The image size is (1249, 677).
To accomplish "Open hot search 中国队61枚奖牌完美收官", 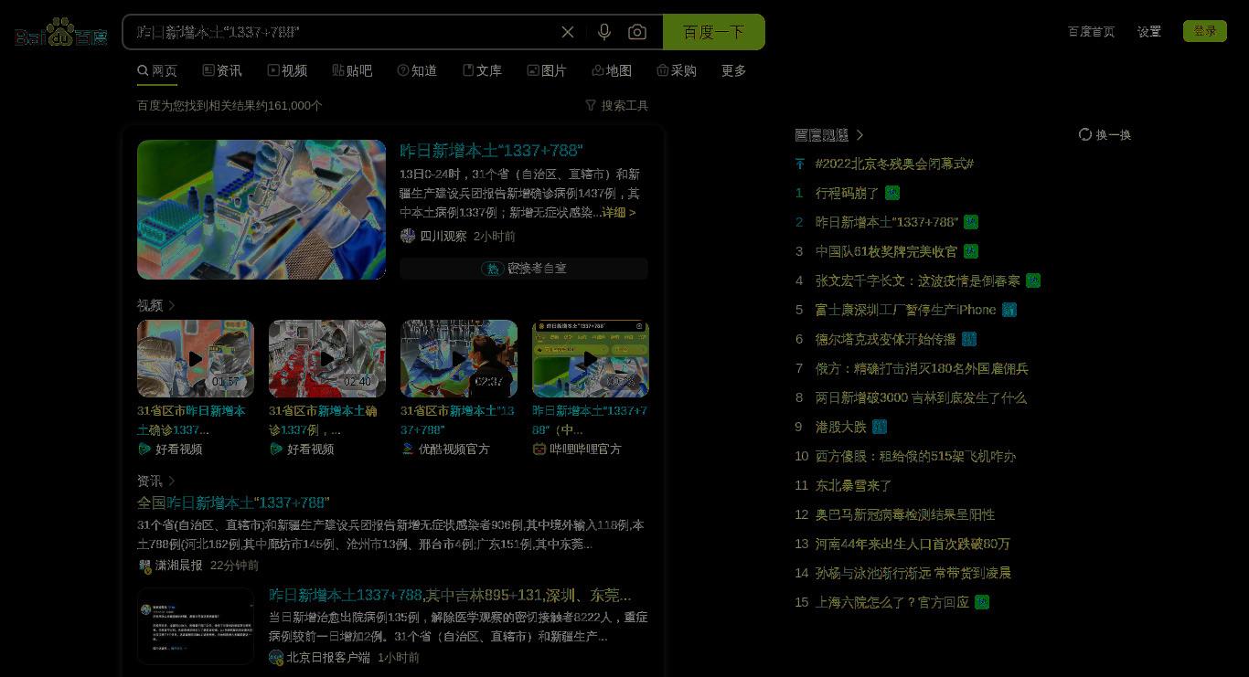I will click(886, 251).
